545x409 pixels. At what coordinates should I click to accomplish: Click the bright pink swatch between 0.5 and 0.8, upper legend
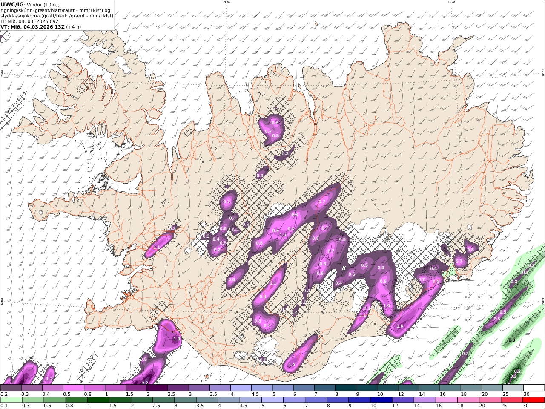[73, 388]
